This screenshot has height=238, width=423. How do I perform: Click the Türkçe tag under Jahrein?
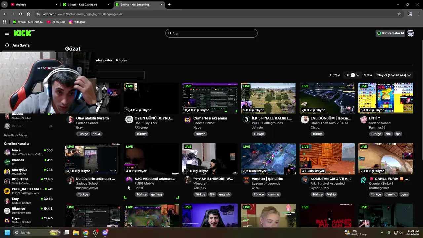[x=259, y=134]
